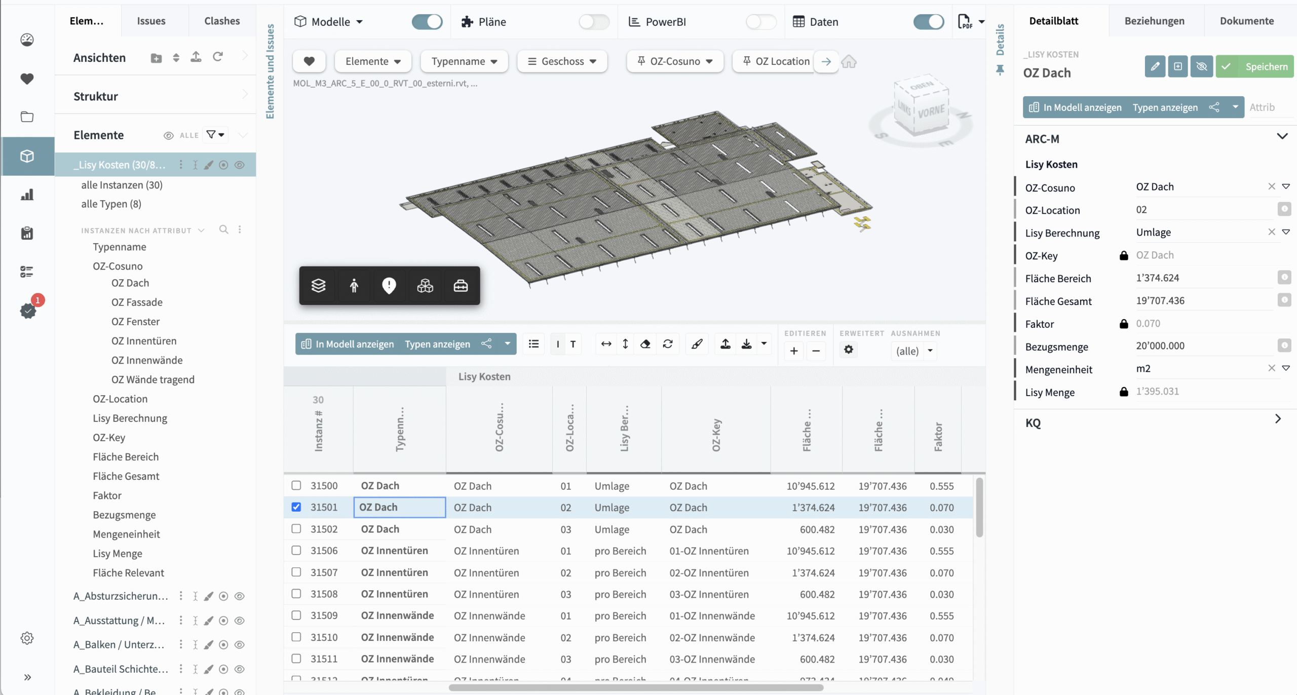Open the layers stack tool in viewer

tap(318, 286)
